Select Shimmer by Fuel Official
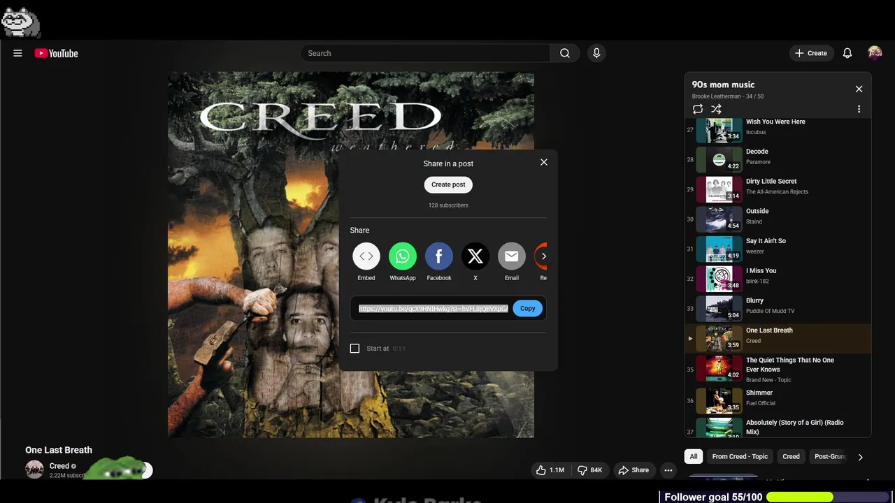 point(778,401)
